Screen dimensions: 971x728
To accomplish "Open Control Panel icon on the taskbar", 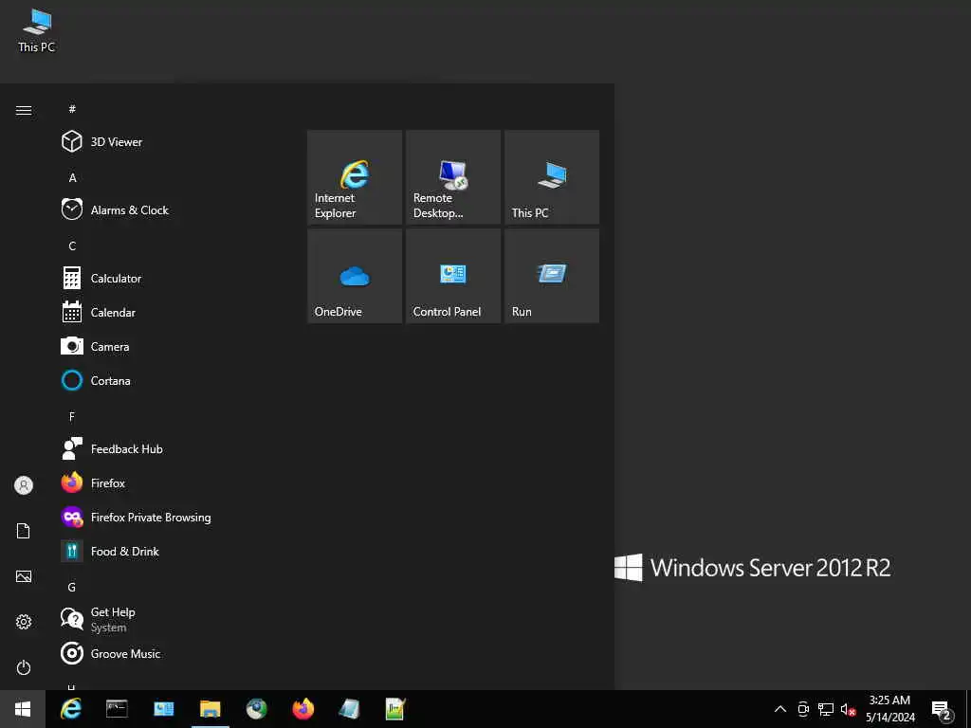I will pyautogui.click(x=163, y=709).
